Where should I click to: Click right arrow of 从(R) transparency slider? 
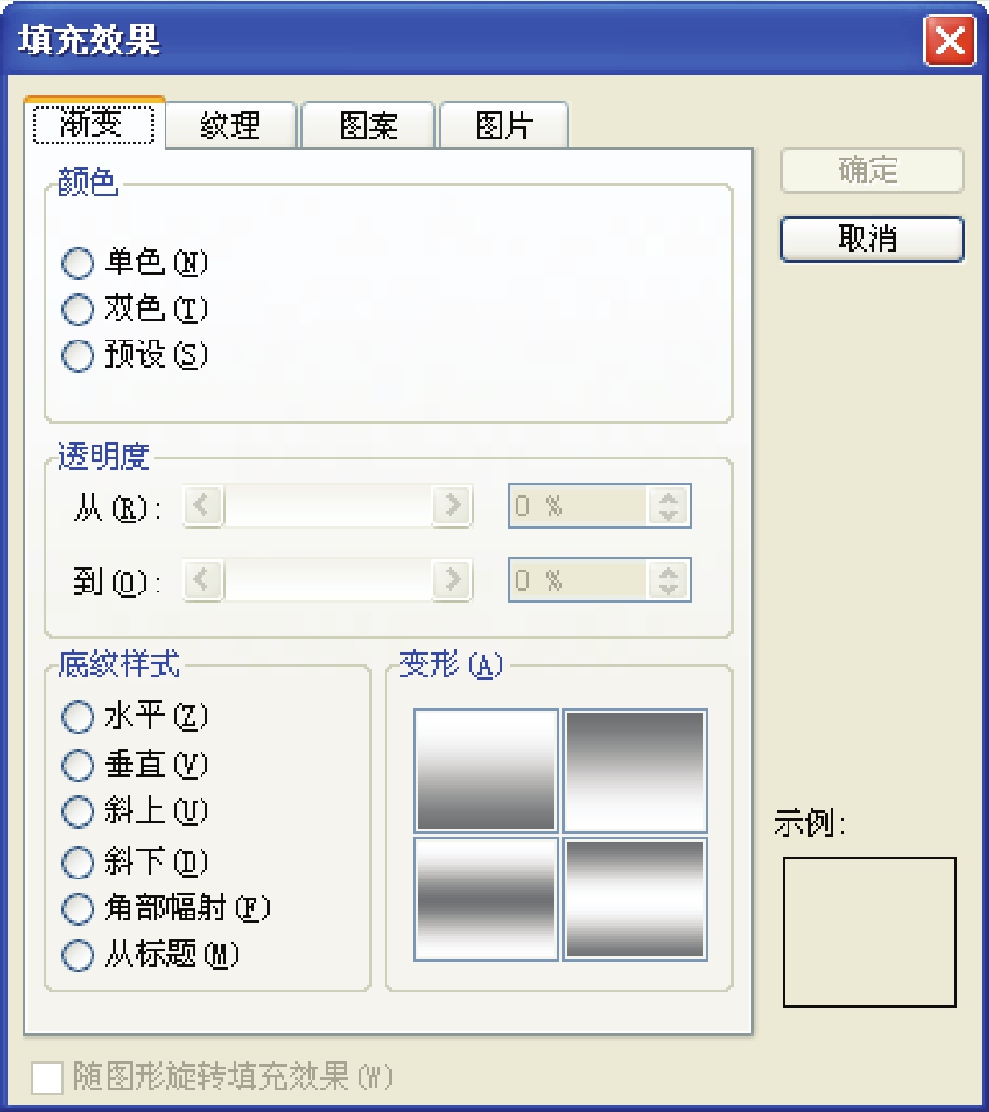pyautogui.click(x=452, y=506)
